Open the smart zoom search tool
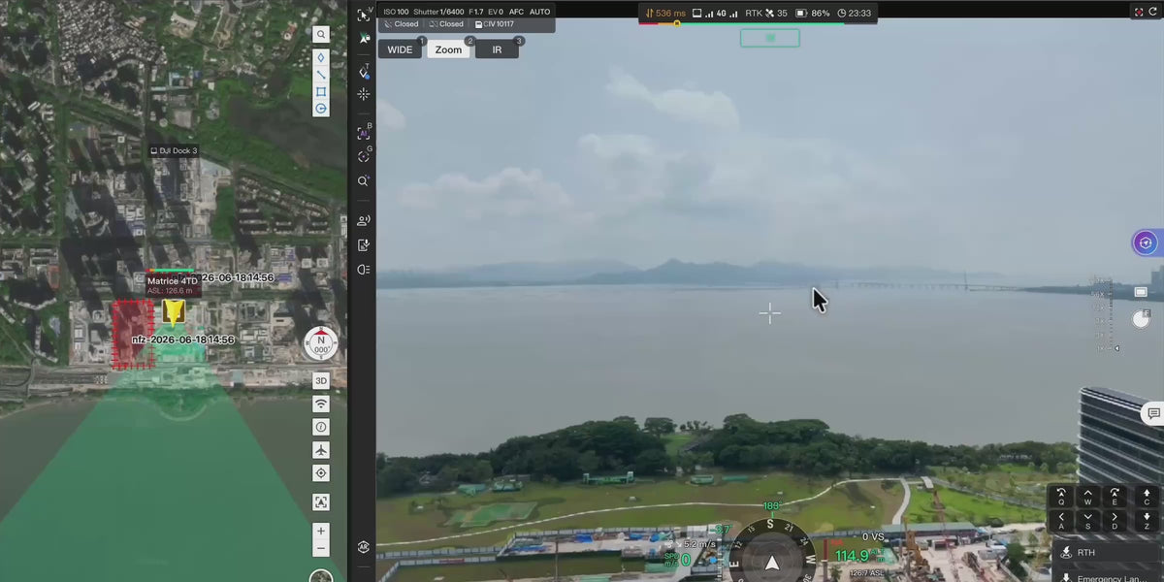This screenshot has width=1164, height=582. pos(364,181)
